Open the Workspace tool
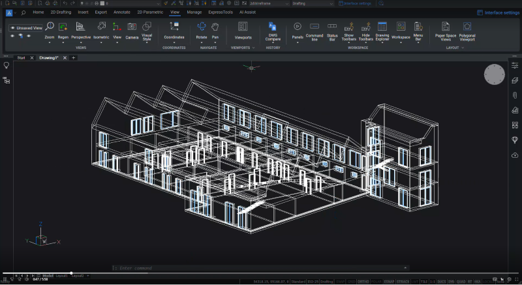 pos(401,26)
